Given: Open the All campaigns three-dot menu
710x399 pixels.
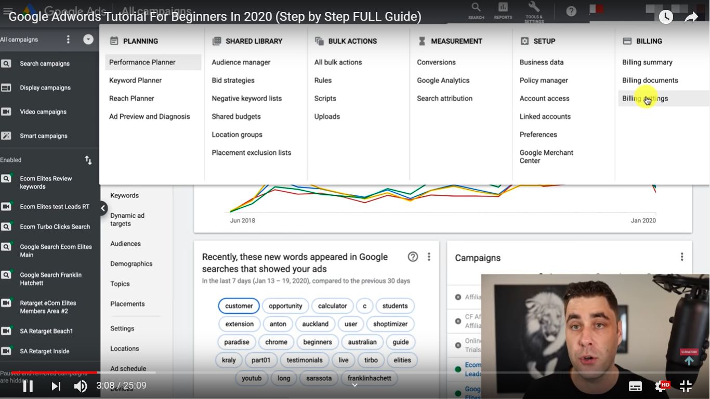Looking at the screenshot, I should click(x=68, y=39).
